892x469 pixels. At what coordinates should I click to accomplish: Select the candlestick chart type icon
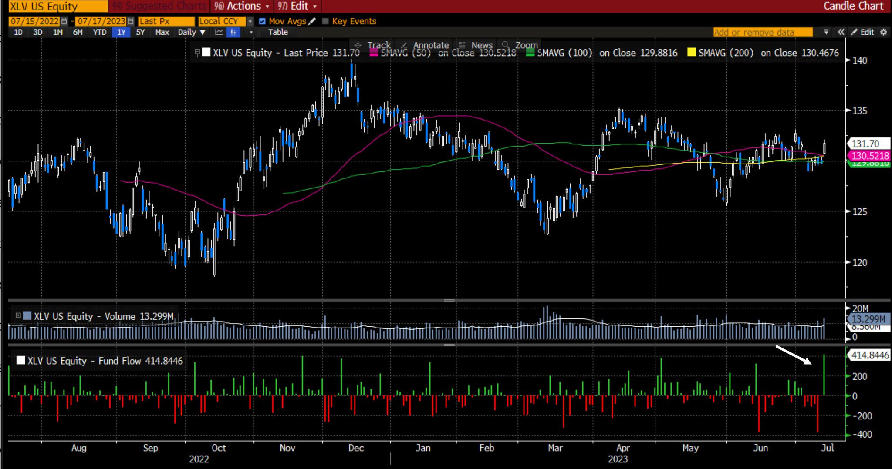pos(233,32)
